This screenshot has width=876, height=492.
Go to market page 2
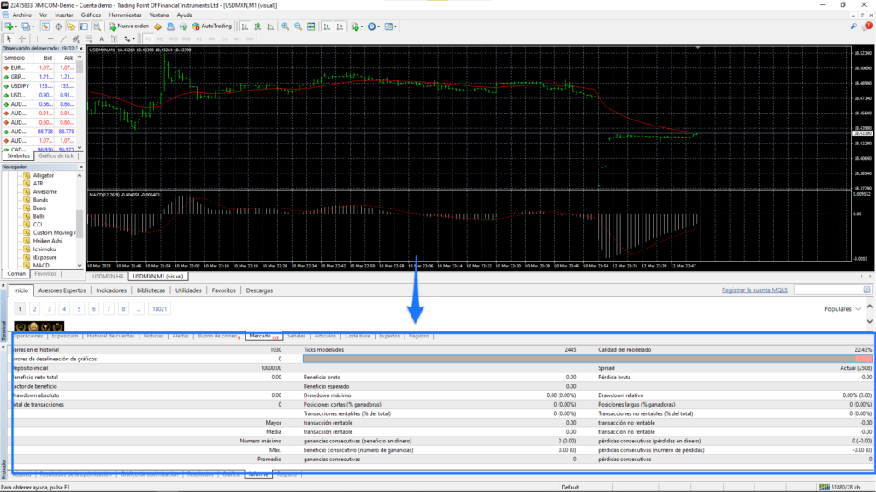coord(34,309)
